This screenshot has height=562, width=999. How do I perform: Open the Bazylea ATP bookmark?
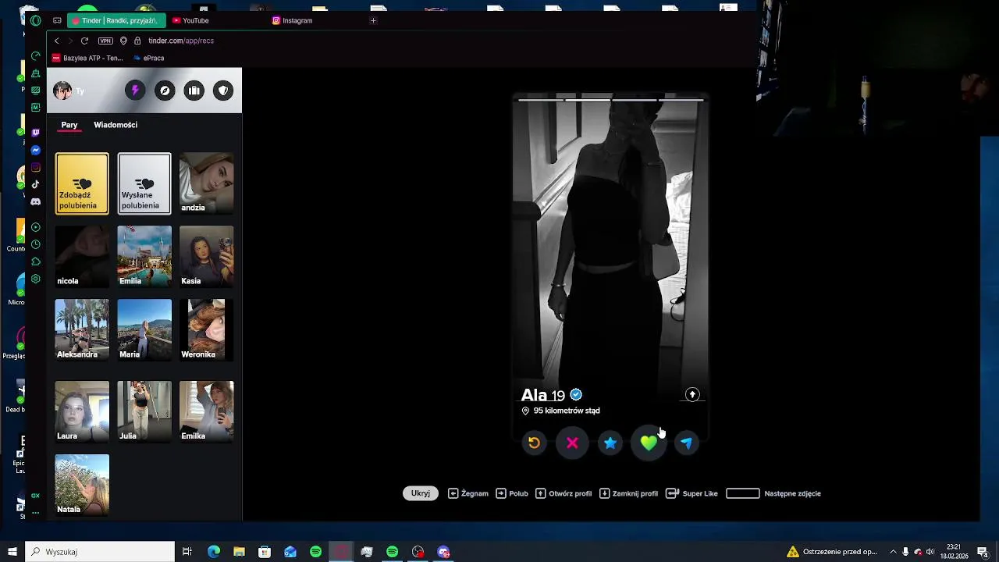click(87, 58)
